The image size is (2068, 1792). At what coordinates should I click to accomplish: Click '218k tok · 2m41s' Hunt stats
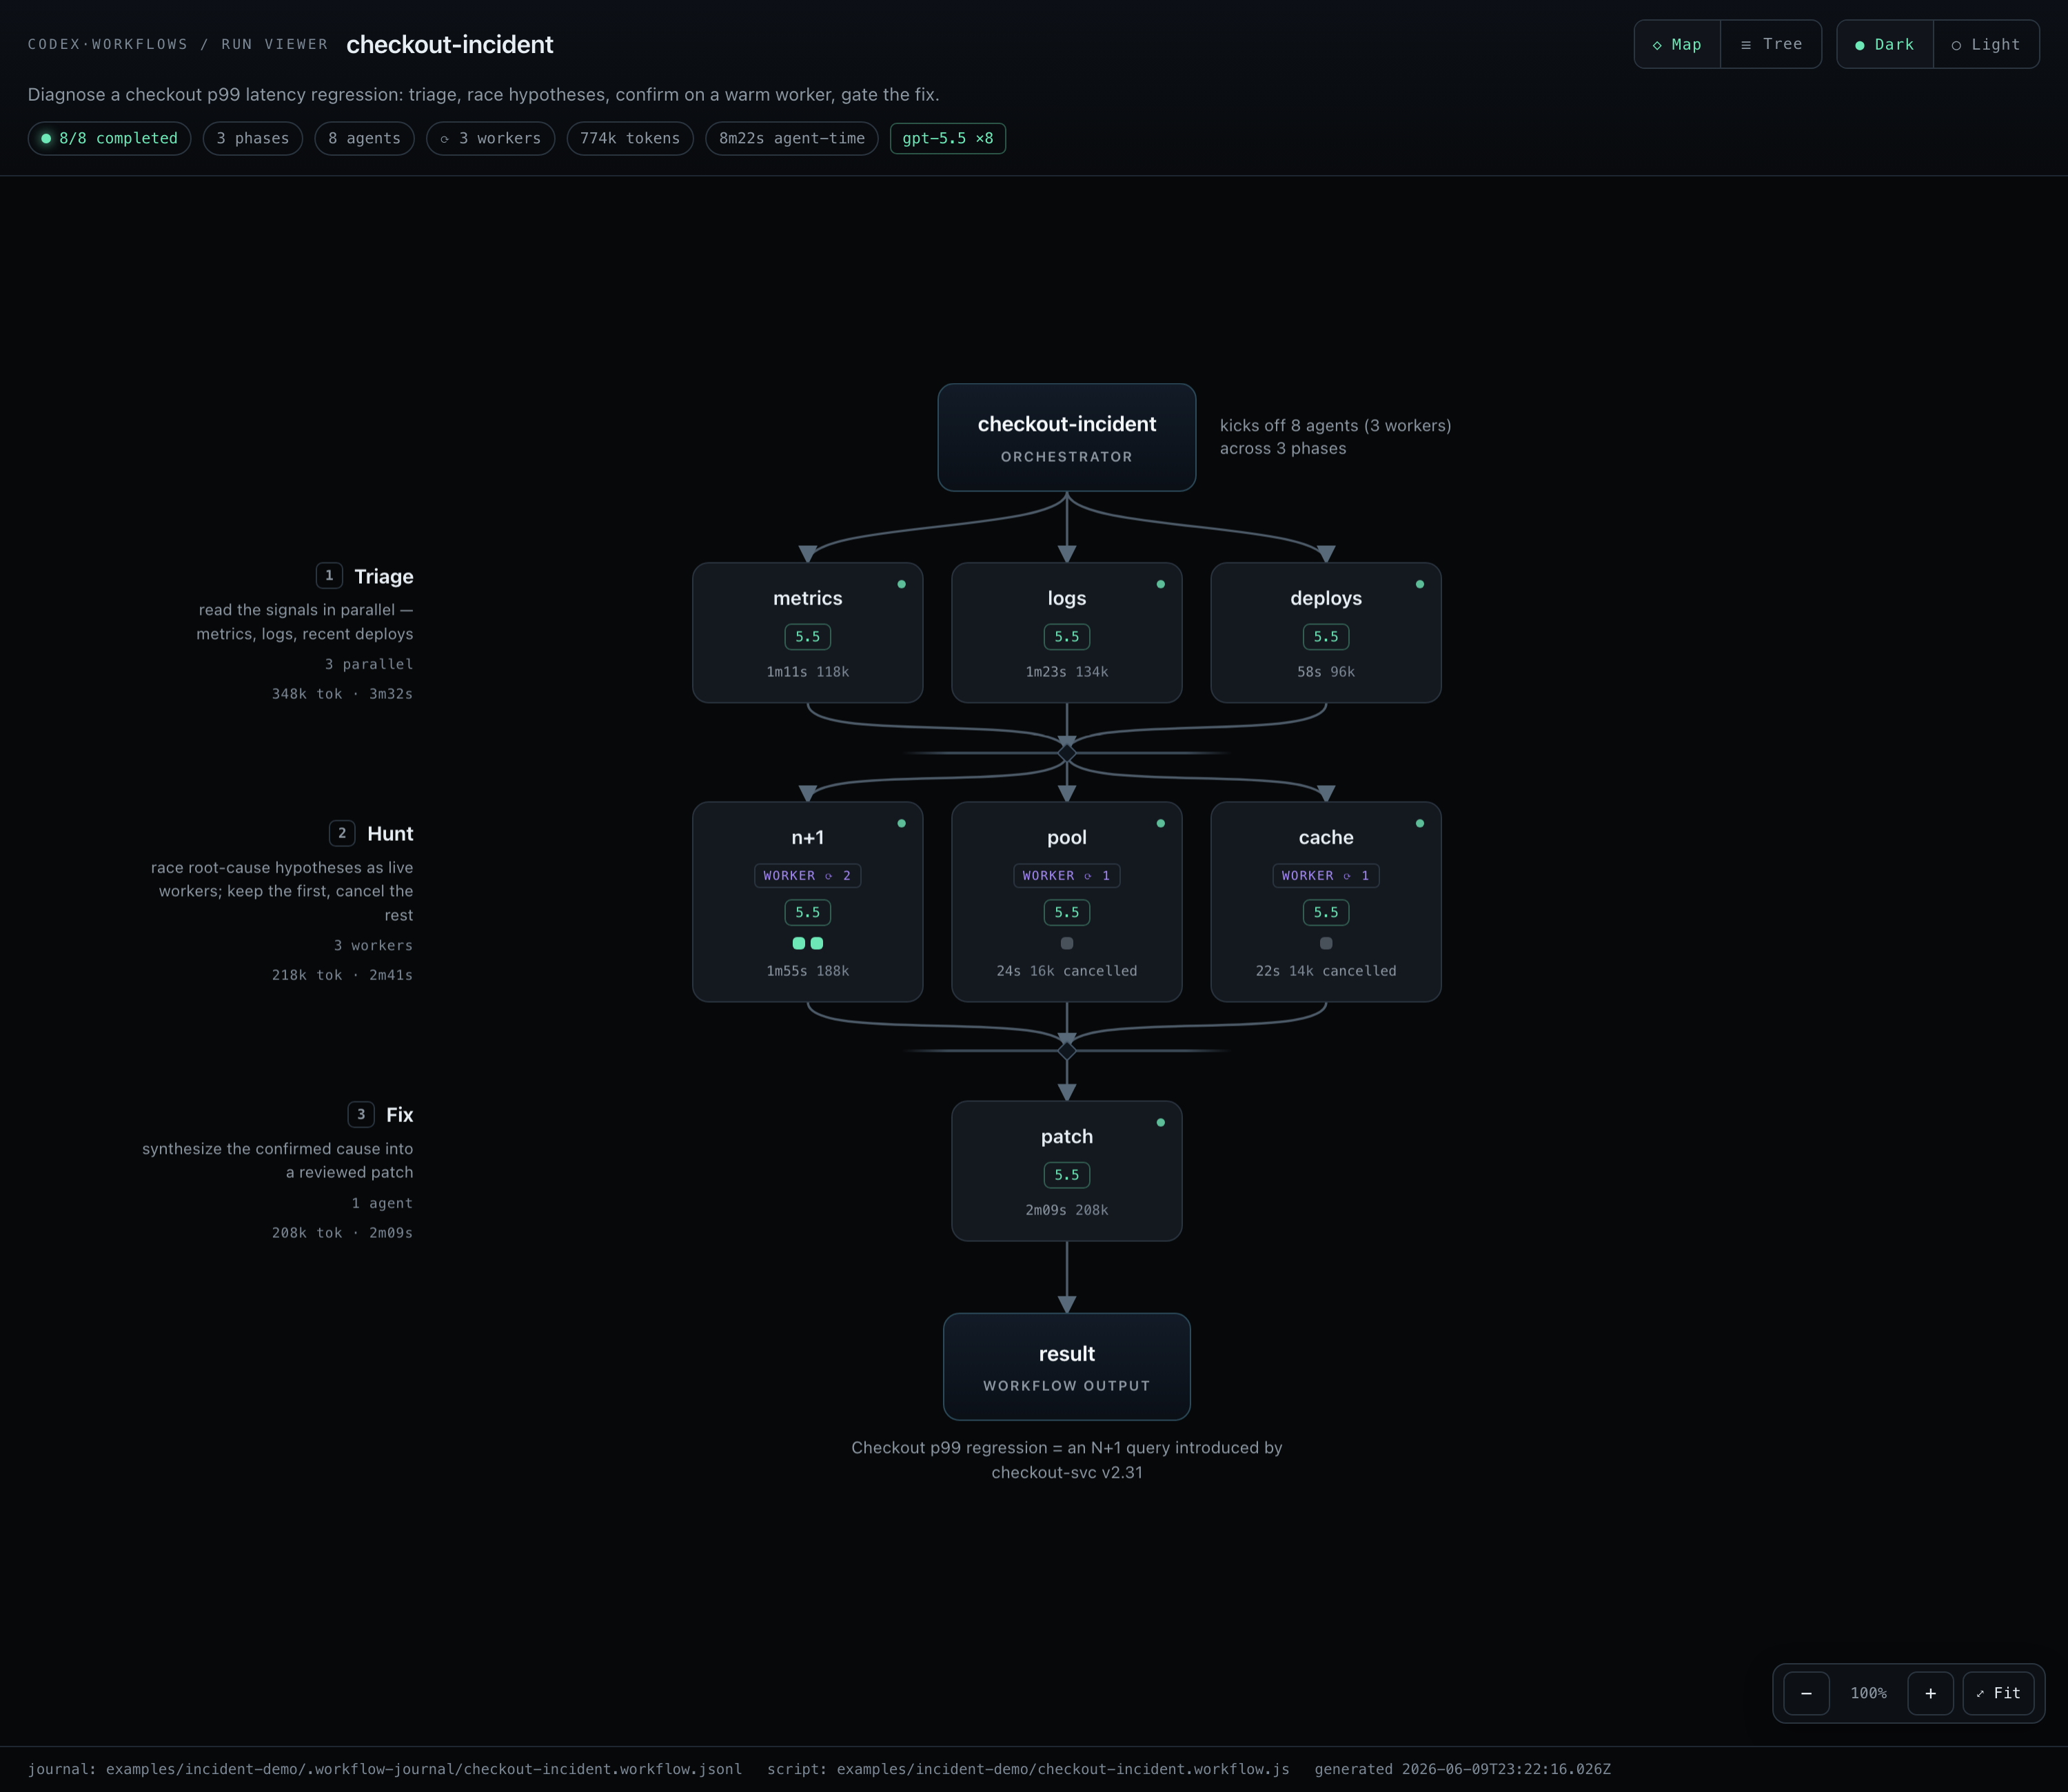click(342, 975)
